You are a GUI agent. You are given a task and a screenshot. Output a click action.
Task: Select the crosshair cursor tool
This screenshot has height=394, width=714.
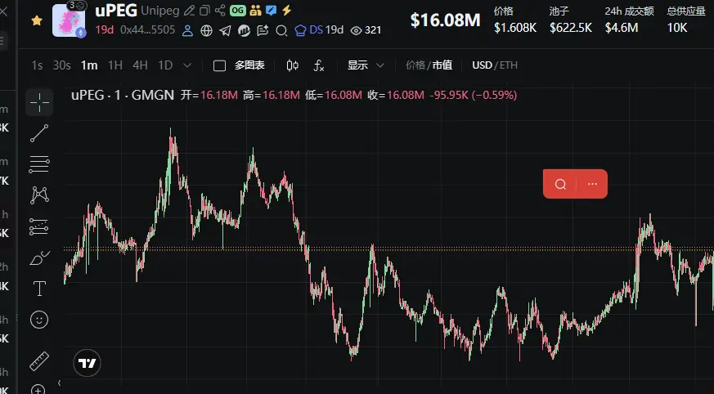39,102
